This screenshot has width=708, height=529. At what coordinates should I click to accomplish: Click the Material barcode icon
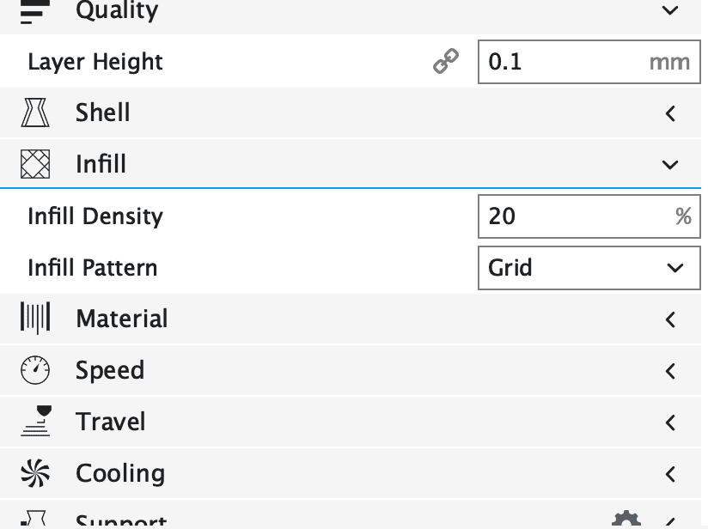[35, 319]
